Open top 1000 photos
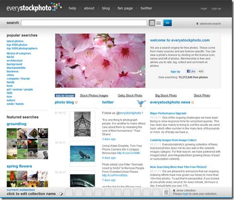The width and height of the screenshot is (234, 200). (x=17, y=45)
